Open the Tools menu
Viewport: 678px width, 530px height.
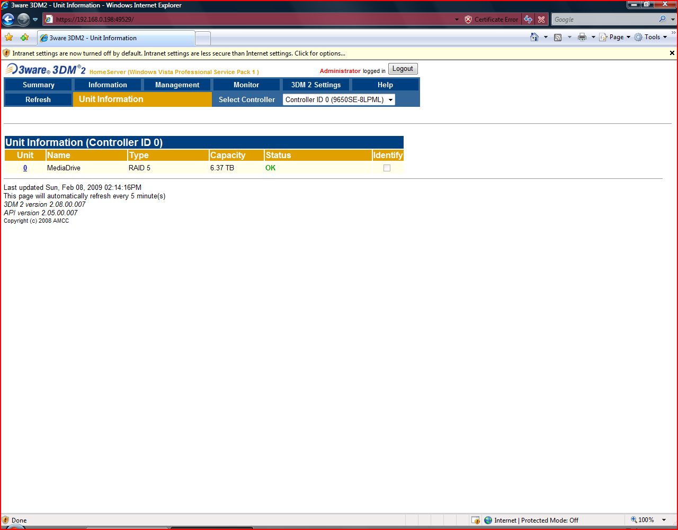click(x=650, y=37)
